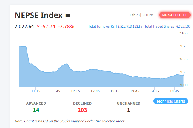Click the 2,022.64 index value
193x128 pixels.
click(x=24, y=26)
